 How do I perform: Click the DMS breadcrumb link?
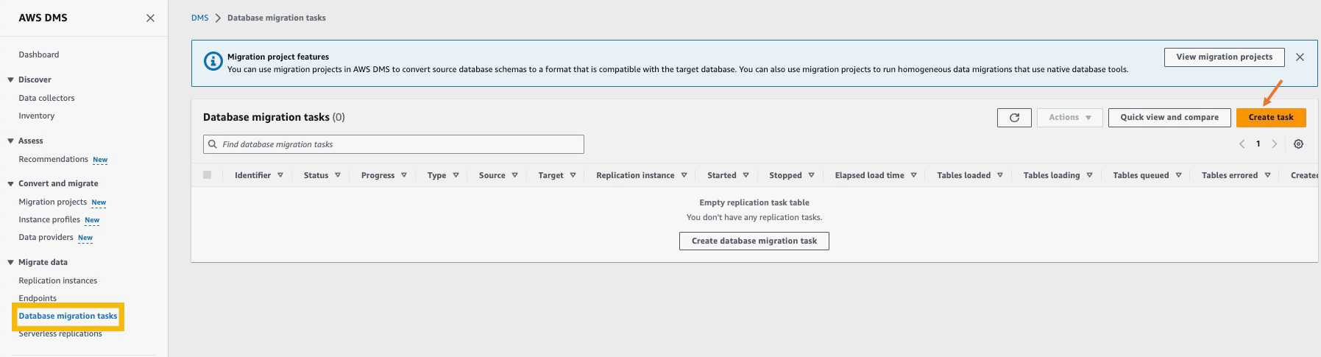[x=199, y=18]
